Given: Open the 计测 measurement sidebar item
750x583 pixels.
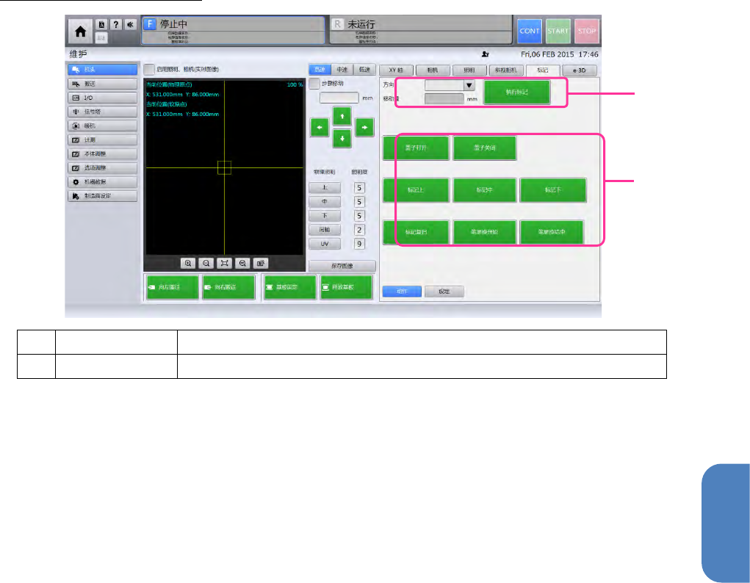Looking at the screenshot, I should coord(102,140).
